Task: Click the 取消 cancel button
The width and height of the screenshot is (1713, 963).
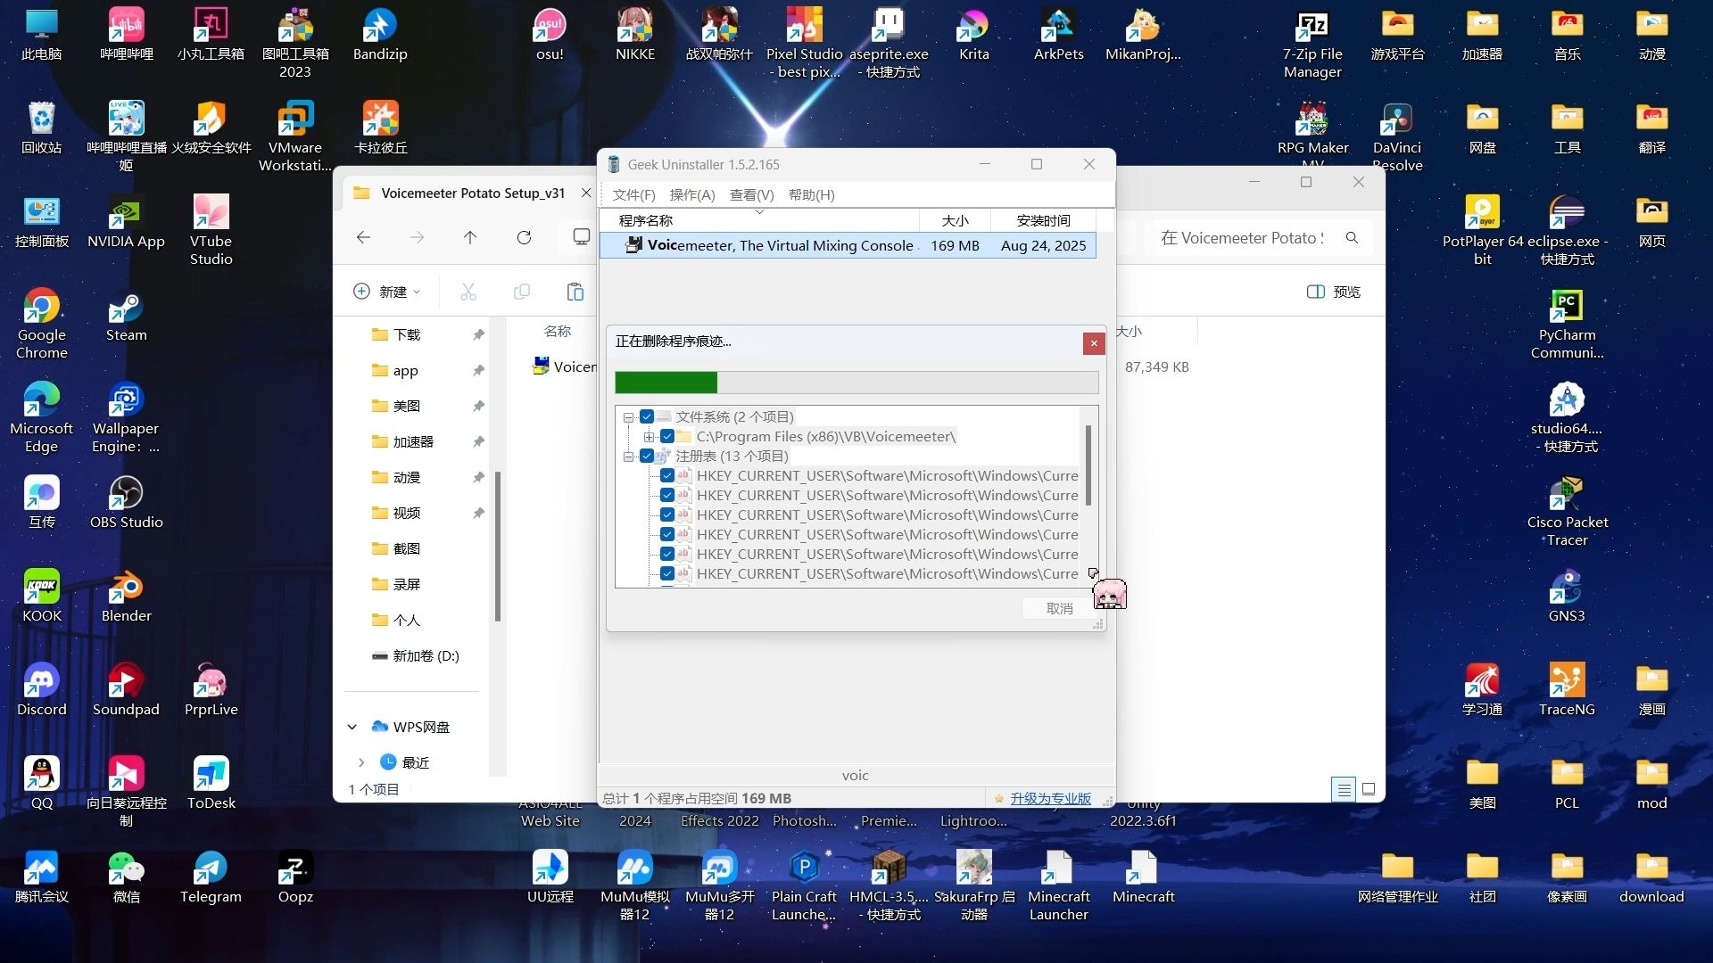Action: tap(1059, 608)
